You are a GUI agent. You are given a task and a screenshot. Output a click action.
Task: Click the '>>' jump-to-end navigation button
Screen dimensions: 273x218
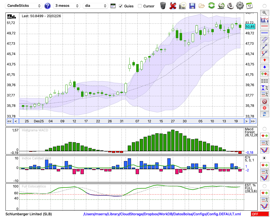pyautogui.click(x=253, y=121)
